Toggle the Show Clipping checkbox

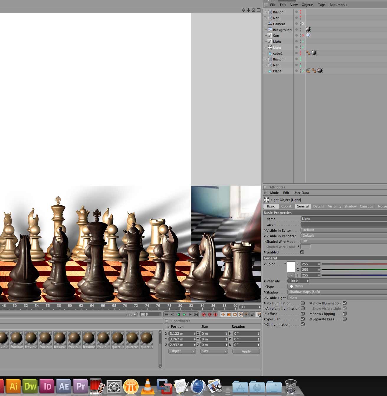coord(345,313)
